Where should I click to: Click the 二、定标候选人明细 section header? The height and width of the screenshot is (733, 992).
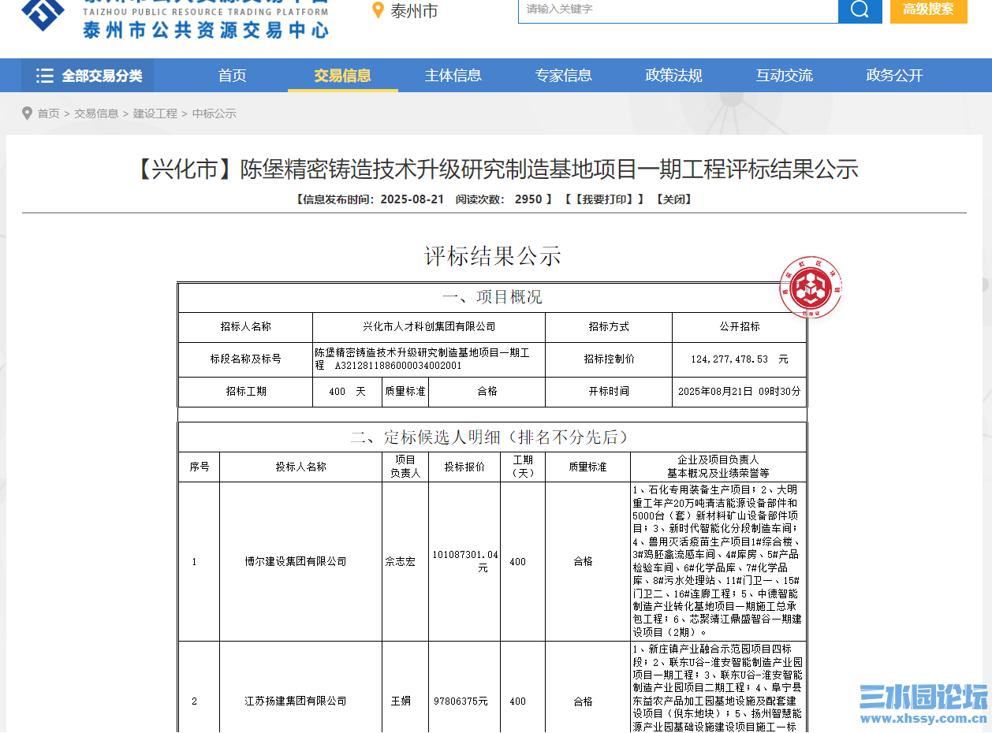[x=492, y=437]
